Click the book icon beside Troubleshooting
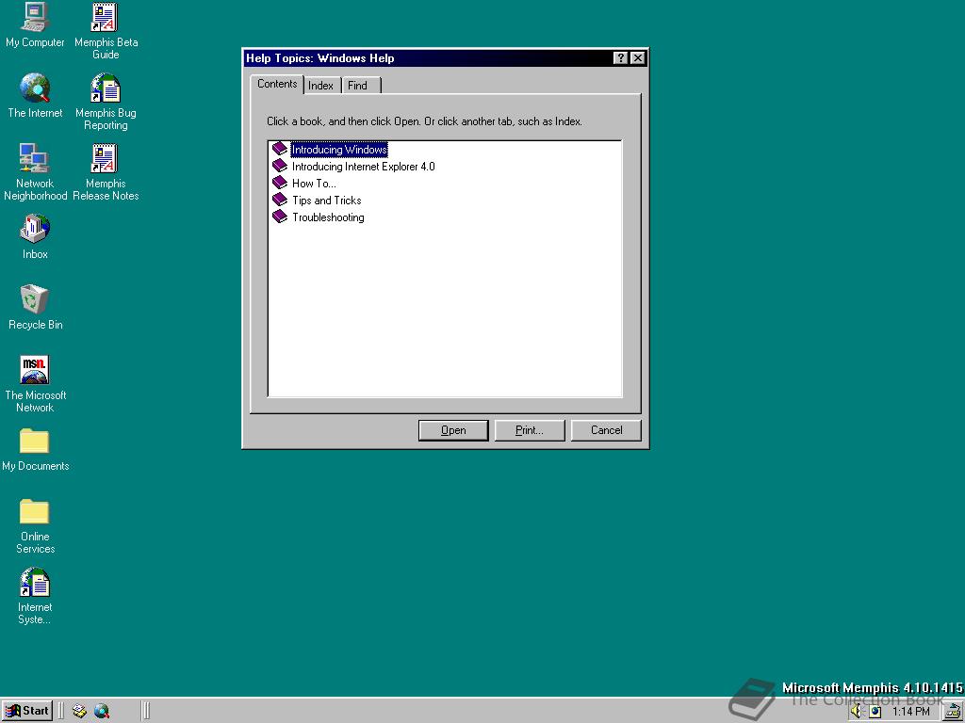Image resolution: width=965 pixels, height=723 pixels. pyautogui.click(x=280, y=217)
